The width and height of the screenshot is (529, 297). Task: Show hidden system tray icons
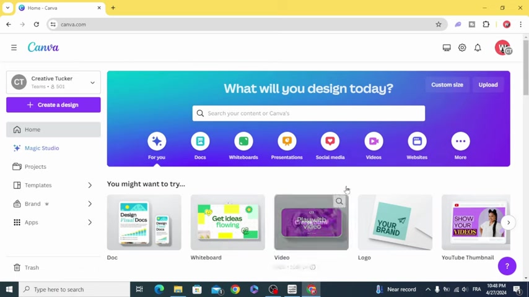[x=428, y=289]
